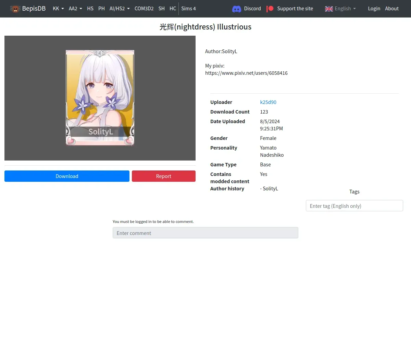Click the download count value 123
411x343 pixels.
[264, 112]
